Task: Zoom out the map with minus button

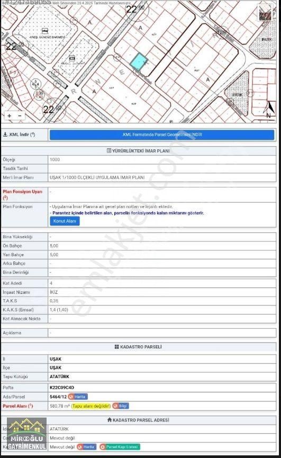Action: [20, 115]
